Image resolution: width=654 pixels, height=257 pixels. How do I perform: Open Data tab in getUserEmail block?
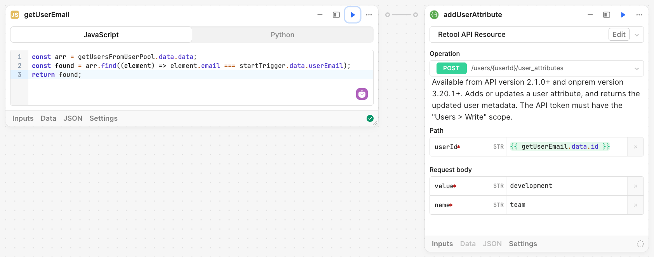(x=49, y=118)
